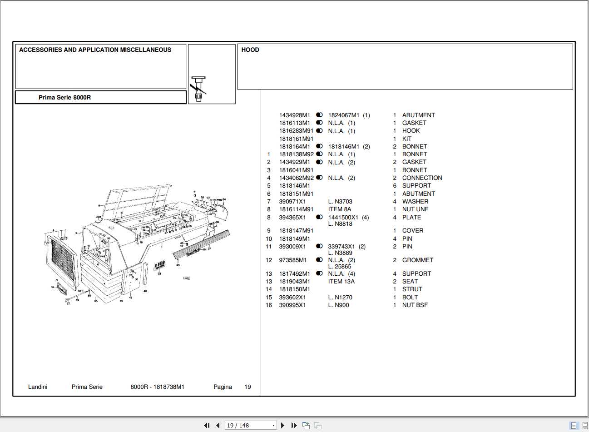The height and width of the screenshot is (432, 589).
Task: Click the supersession marker beside 393009X1
Action: [319, 246]
